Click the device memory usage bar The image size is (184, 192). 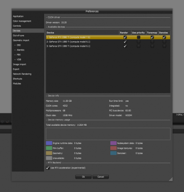click(108, 134)
